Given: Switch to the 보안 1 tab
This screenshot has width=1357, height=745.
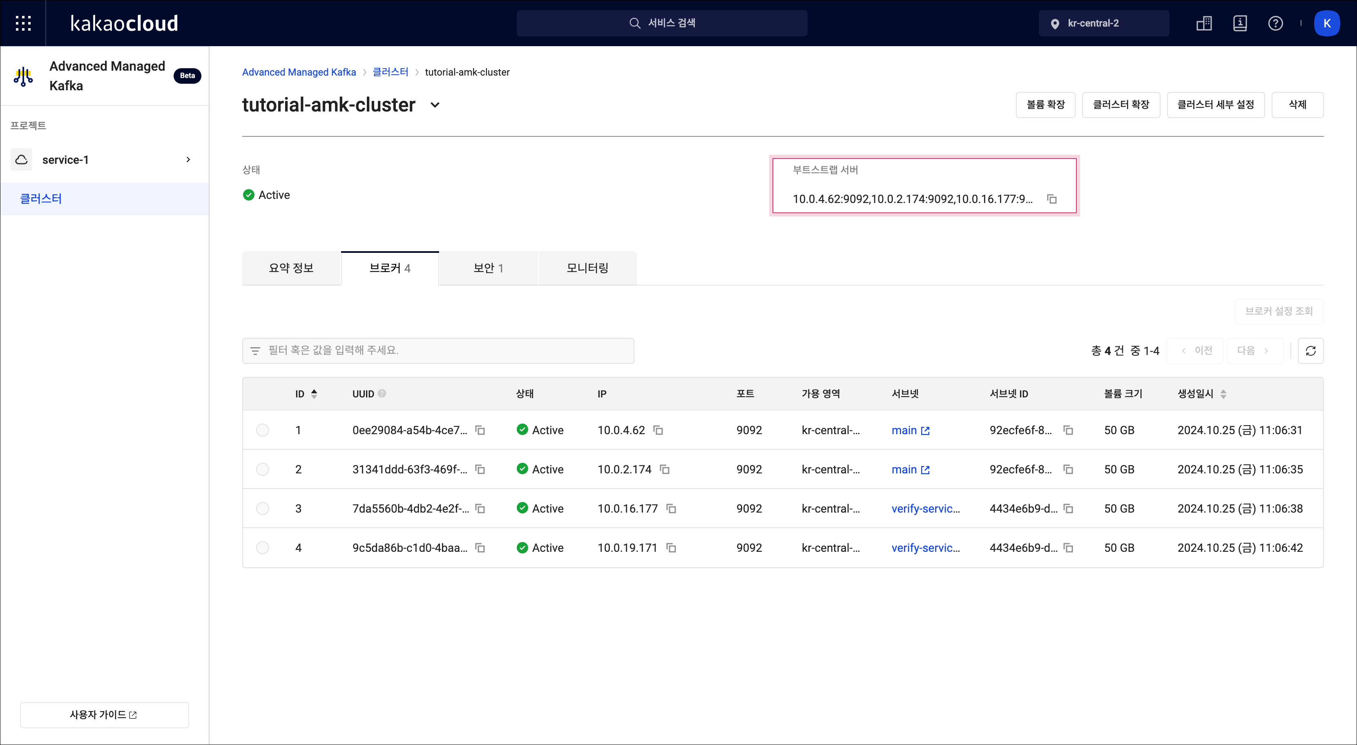Looking at the screenshot, I should pos(488,268).
